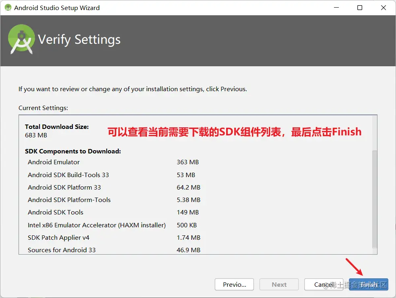Click the "683 MB" total size value
Image resolution: width=396 pixels, height=298 pixels.
click(x=36, y=135)
